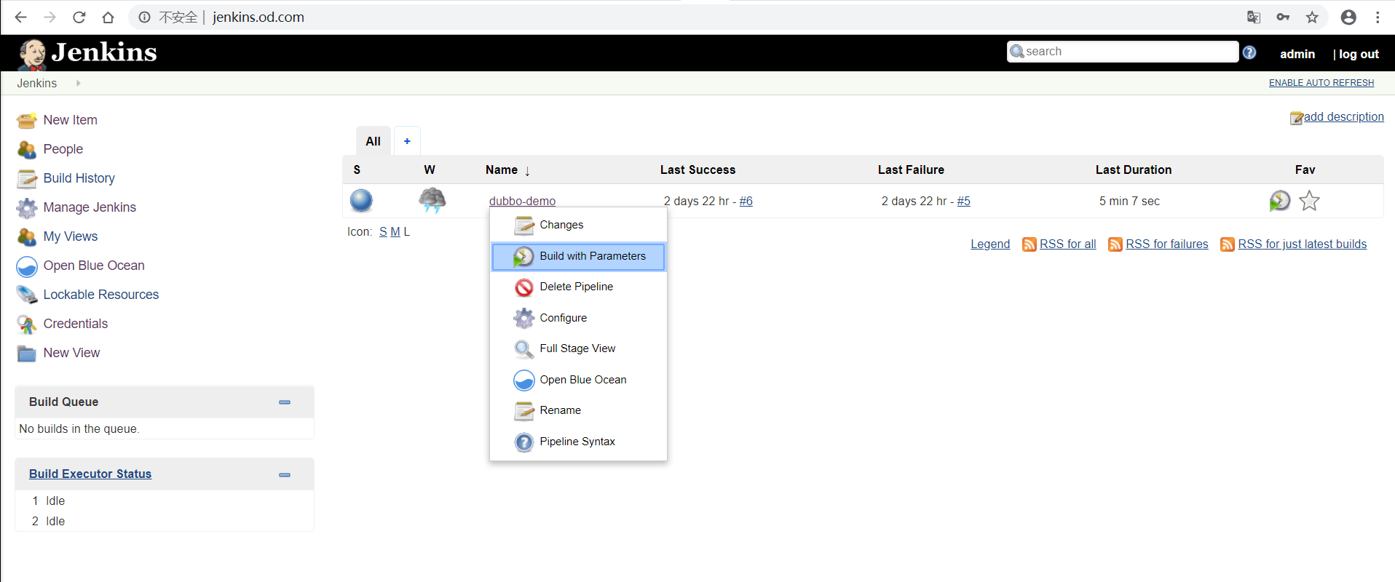Open the dubbo-demo job link
This screenshot has width=1395, height=582.
[x=522, y=201]
